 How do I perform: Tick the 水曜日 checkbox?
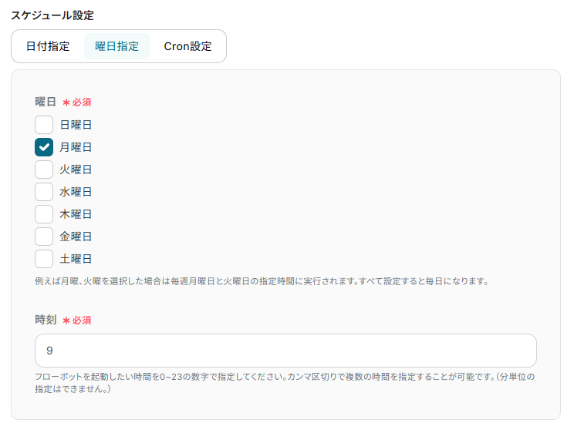[x=44, y=192]
